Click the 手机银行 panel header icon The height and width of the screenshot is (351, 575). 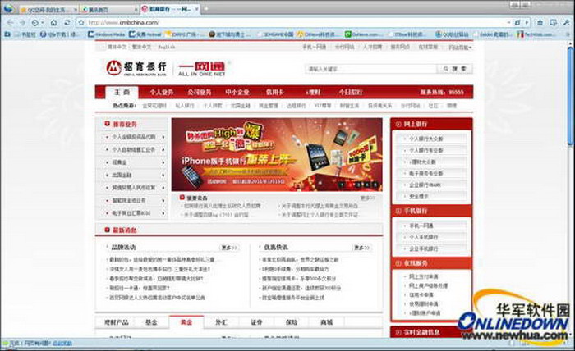pyautogui.click(x=398, y=211)
